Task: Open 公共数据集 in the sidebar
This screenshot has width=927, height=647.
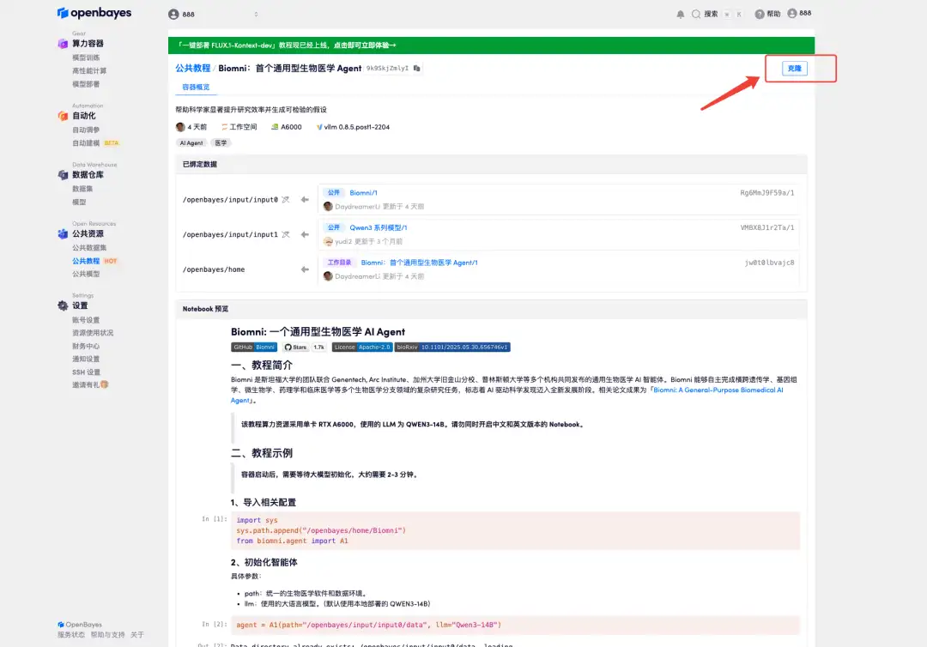Action: click(89, 248)
